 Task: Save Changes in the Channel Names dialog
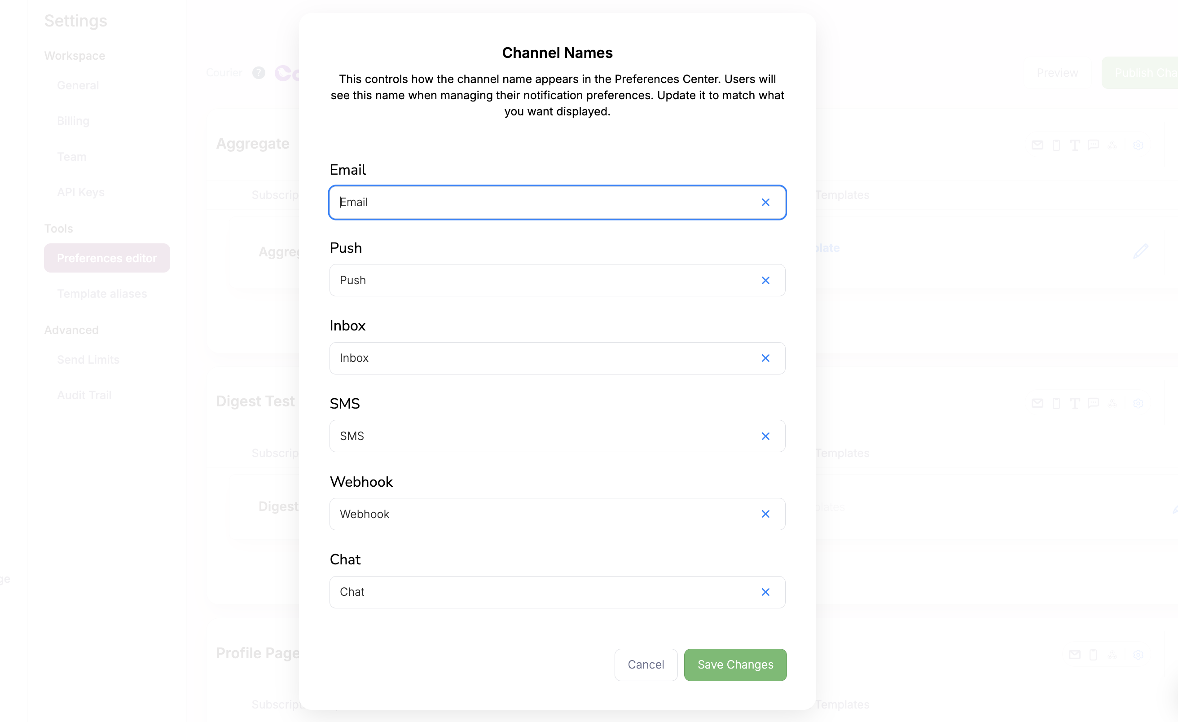coord(735,665)
